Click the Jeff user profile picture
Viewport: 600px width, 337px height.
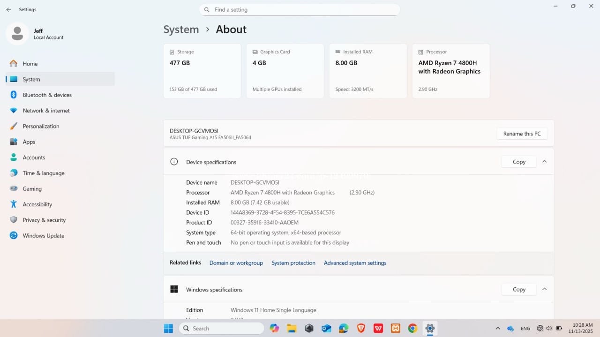(x=17, y=34)
